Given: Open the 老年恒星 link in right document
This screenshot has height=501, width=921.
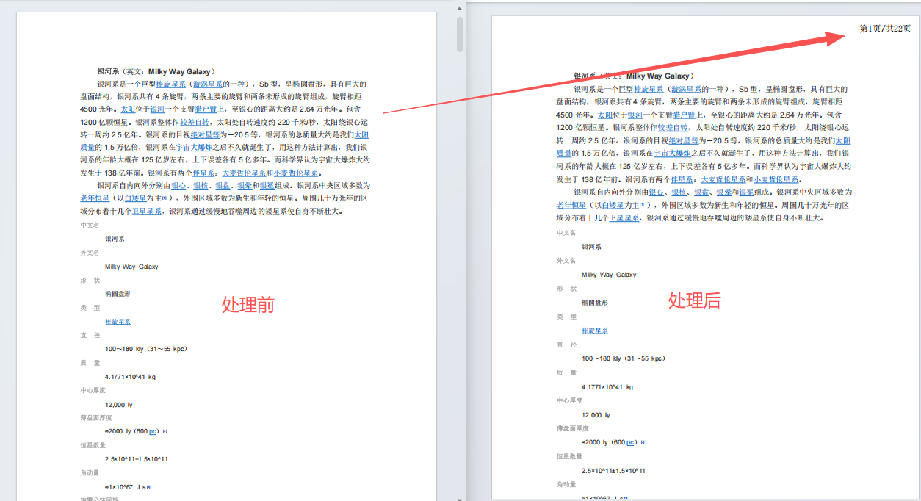Looking at the screenshot, I should point(571,205).
